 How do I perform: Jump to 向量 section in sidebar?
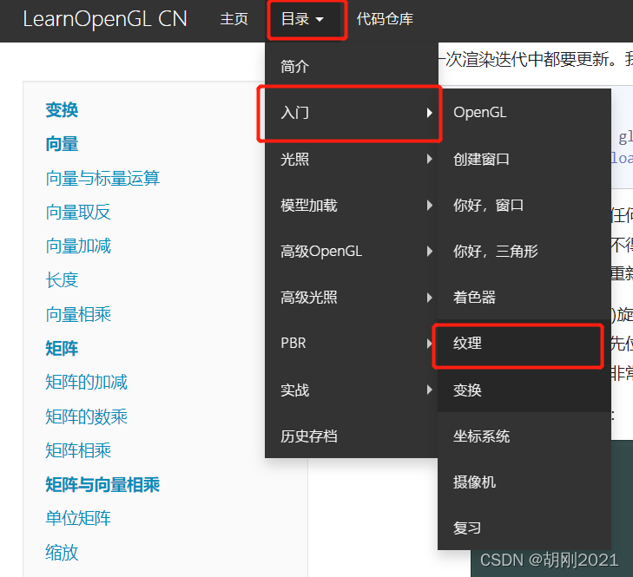(62, 144)
